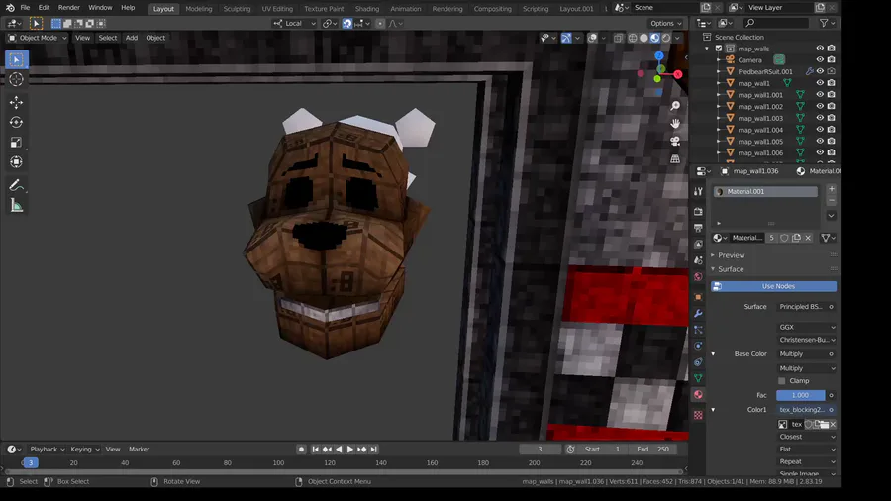Open the Render menu

[x=68, y=8]
